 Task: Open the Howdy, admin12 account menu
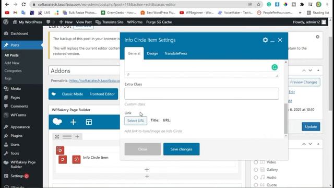point(309,22)
